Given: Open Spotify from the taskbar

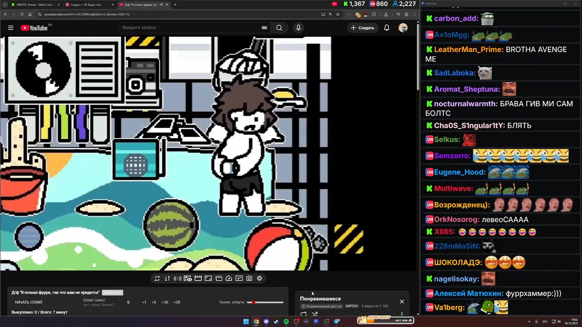Looking at the screenshot, I should click(x=286, y=322).
